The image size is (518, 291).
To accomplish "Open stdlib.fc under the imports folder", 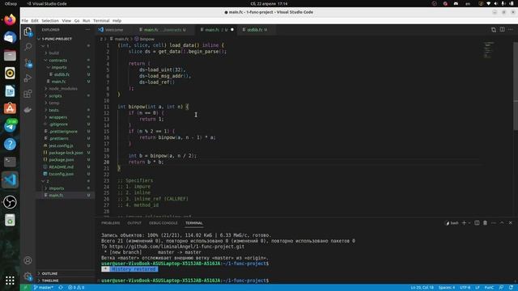I will pos(62,74).
